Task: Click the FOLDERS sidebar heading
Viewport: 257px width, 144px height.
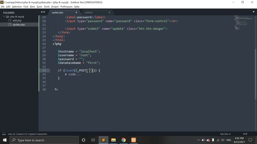Action: (x=9, y=13)
